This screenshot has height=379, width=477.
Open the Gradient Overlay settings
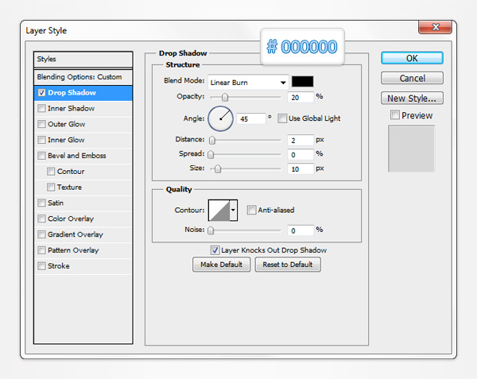tap(75, 234)
